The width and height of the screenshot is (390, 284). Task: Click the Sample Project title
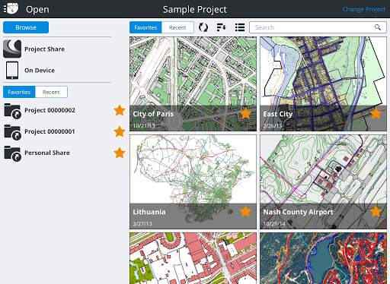point(195,10)
